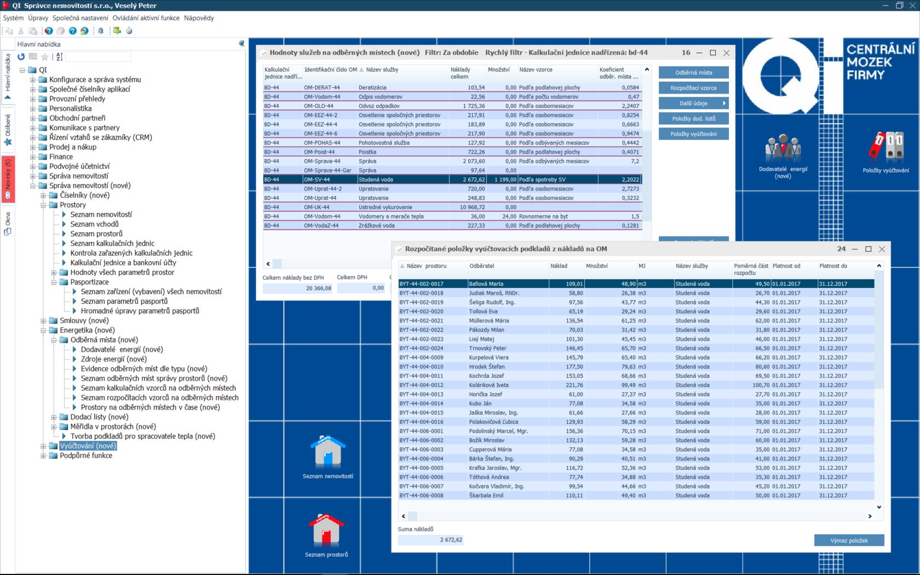Select the row for Trnovský Peter
The image size is (920, 575).
[636, 348]
